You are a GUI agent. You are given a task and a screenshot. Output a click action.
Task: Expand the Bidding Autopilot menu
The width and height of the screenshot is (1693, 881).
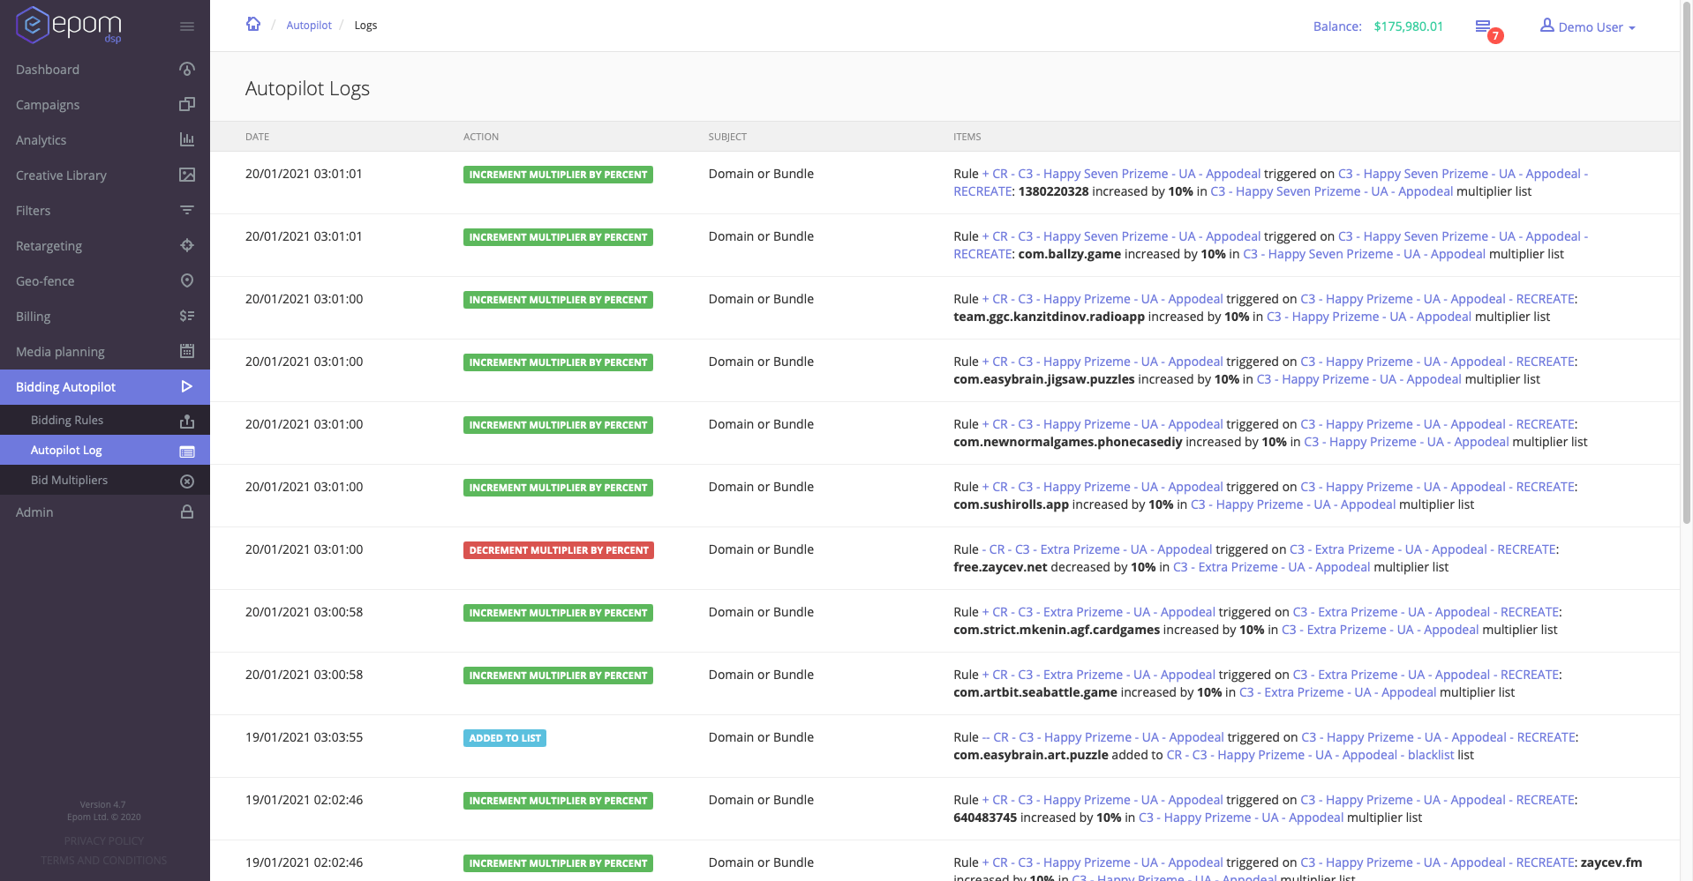[105, 387]
